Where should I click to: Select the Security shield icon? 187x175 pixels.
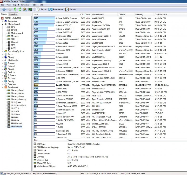click(6, 78)
